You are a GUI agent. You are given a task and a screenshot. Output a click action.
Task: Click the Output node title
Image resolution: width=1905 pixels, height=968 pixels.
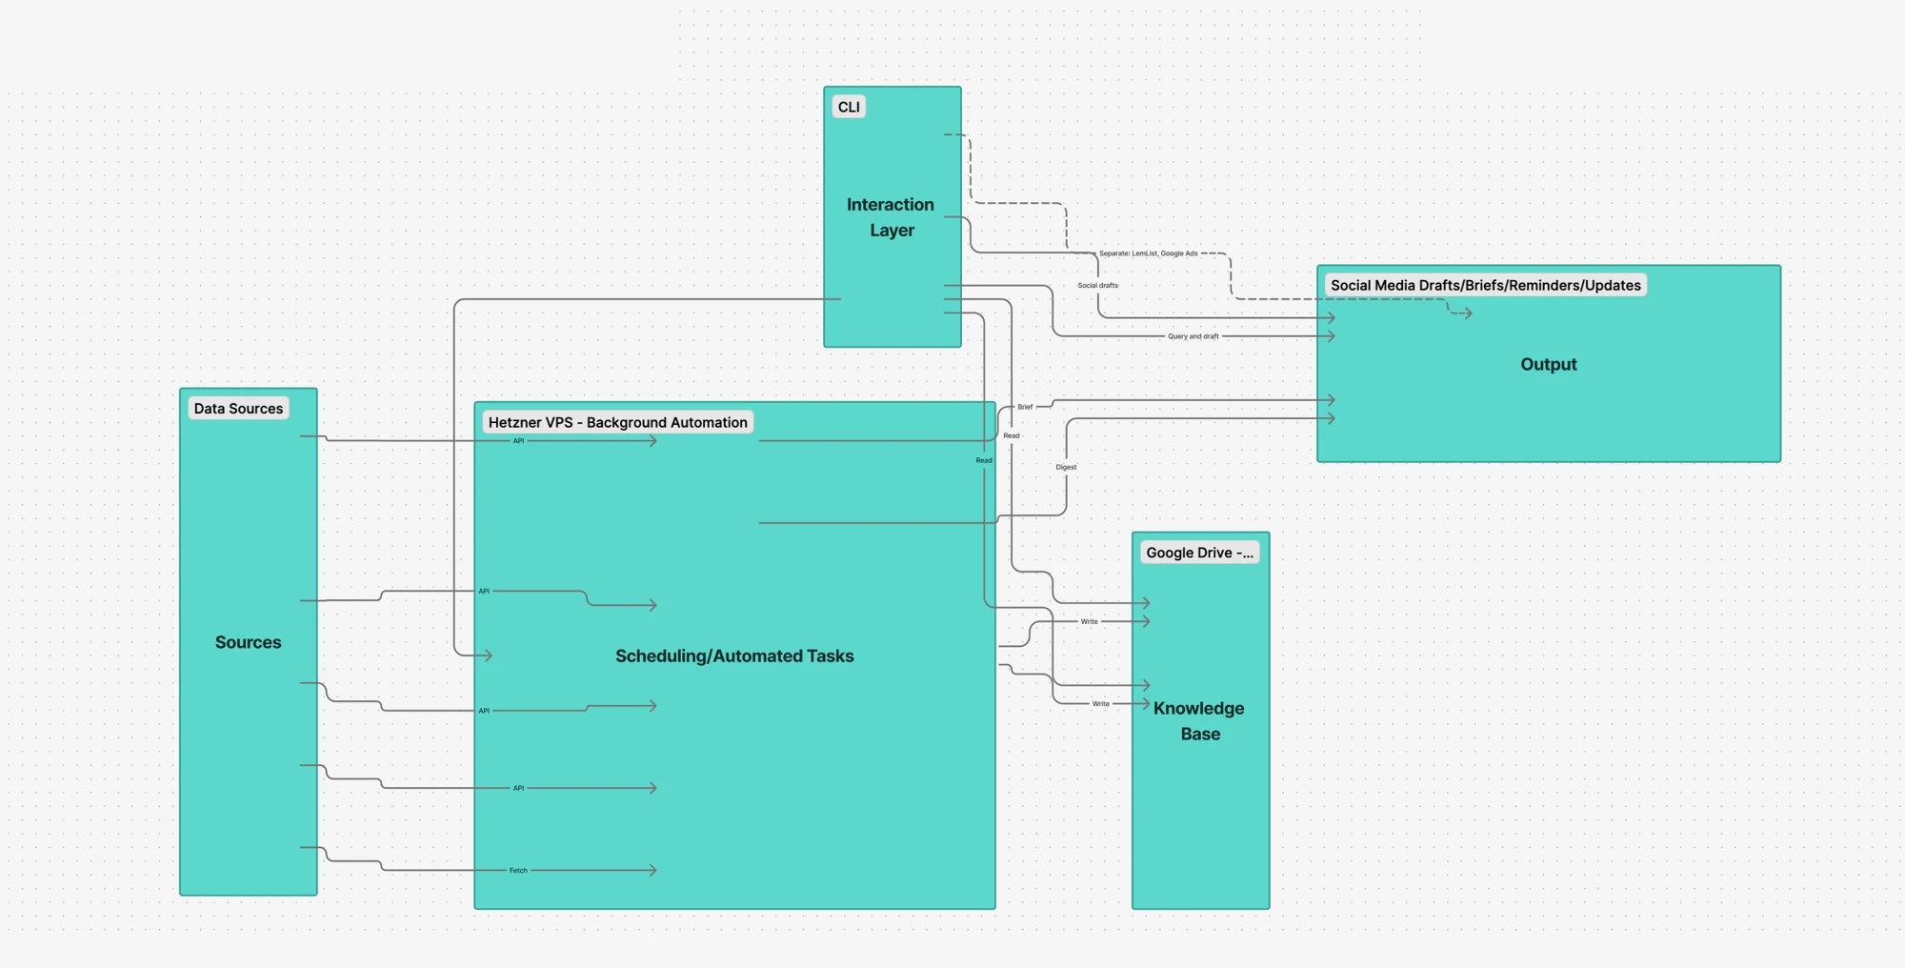[1548, 364]
